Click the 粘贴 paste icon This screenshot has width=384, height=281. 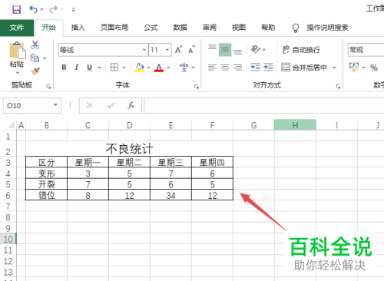coord(18,51)
